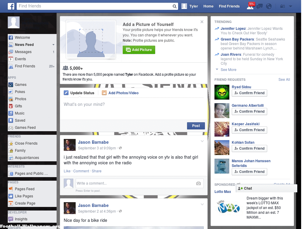Click the What's on your mind field
This screenshot has width=305, height=229.
134,108
